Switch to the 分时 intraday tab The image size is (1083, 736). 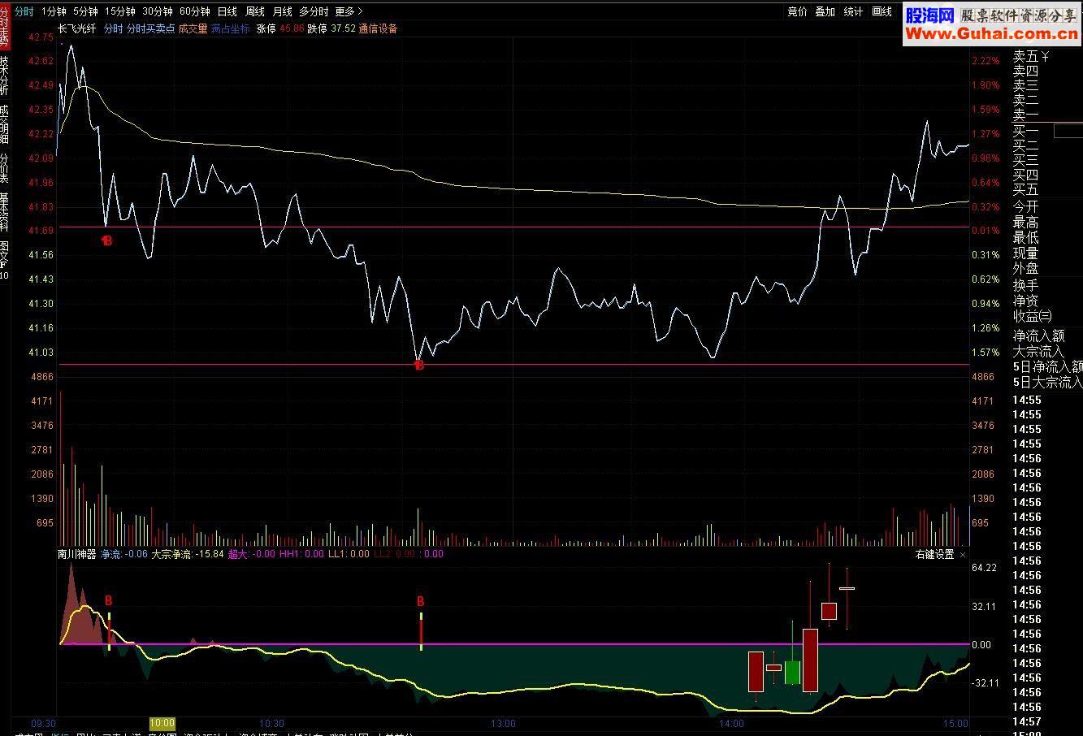click(x=24, y=11)
